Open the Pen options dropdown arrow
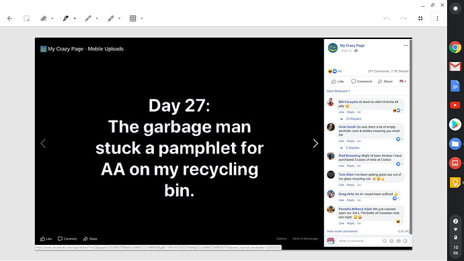The width and height of the screenshot is (464, 261). click(x=75, y=18)
